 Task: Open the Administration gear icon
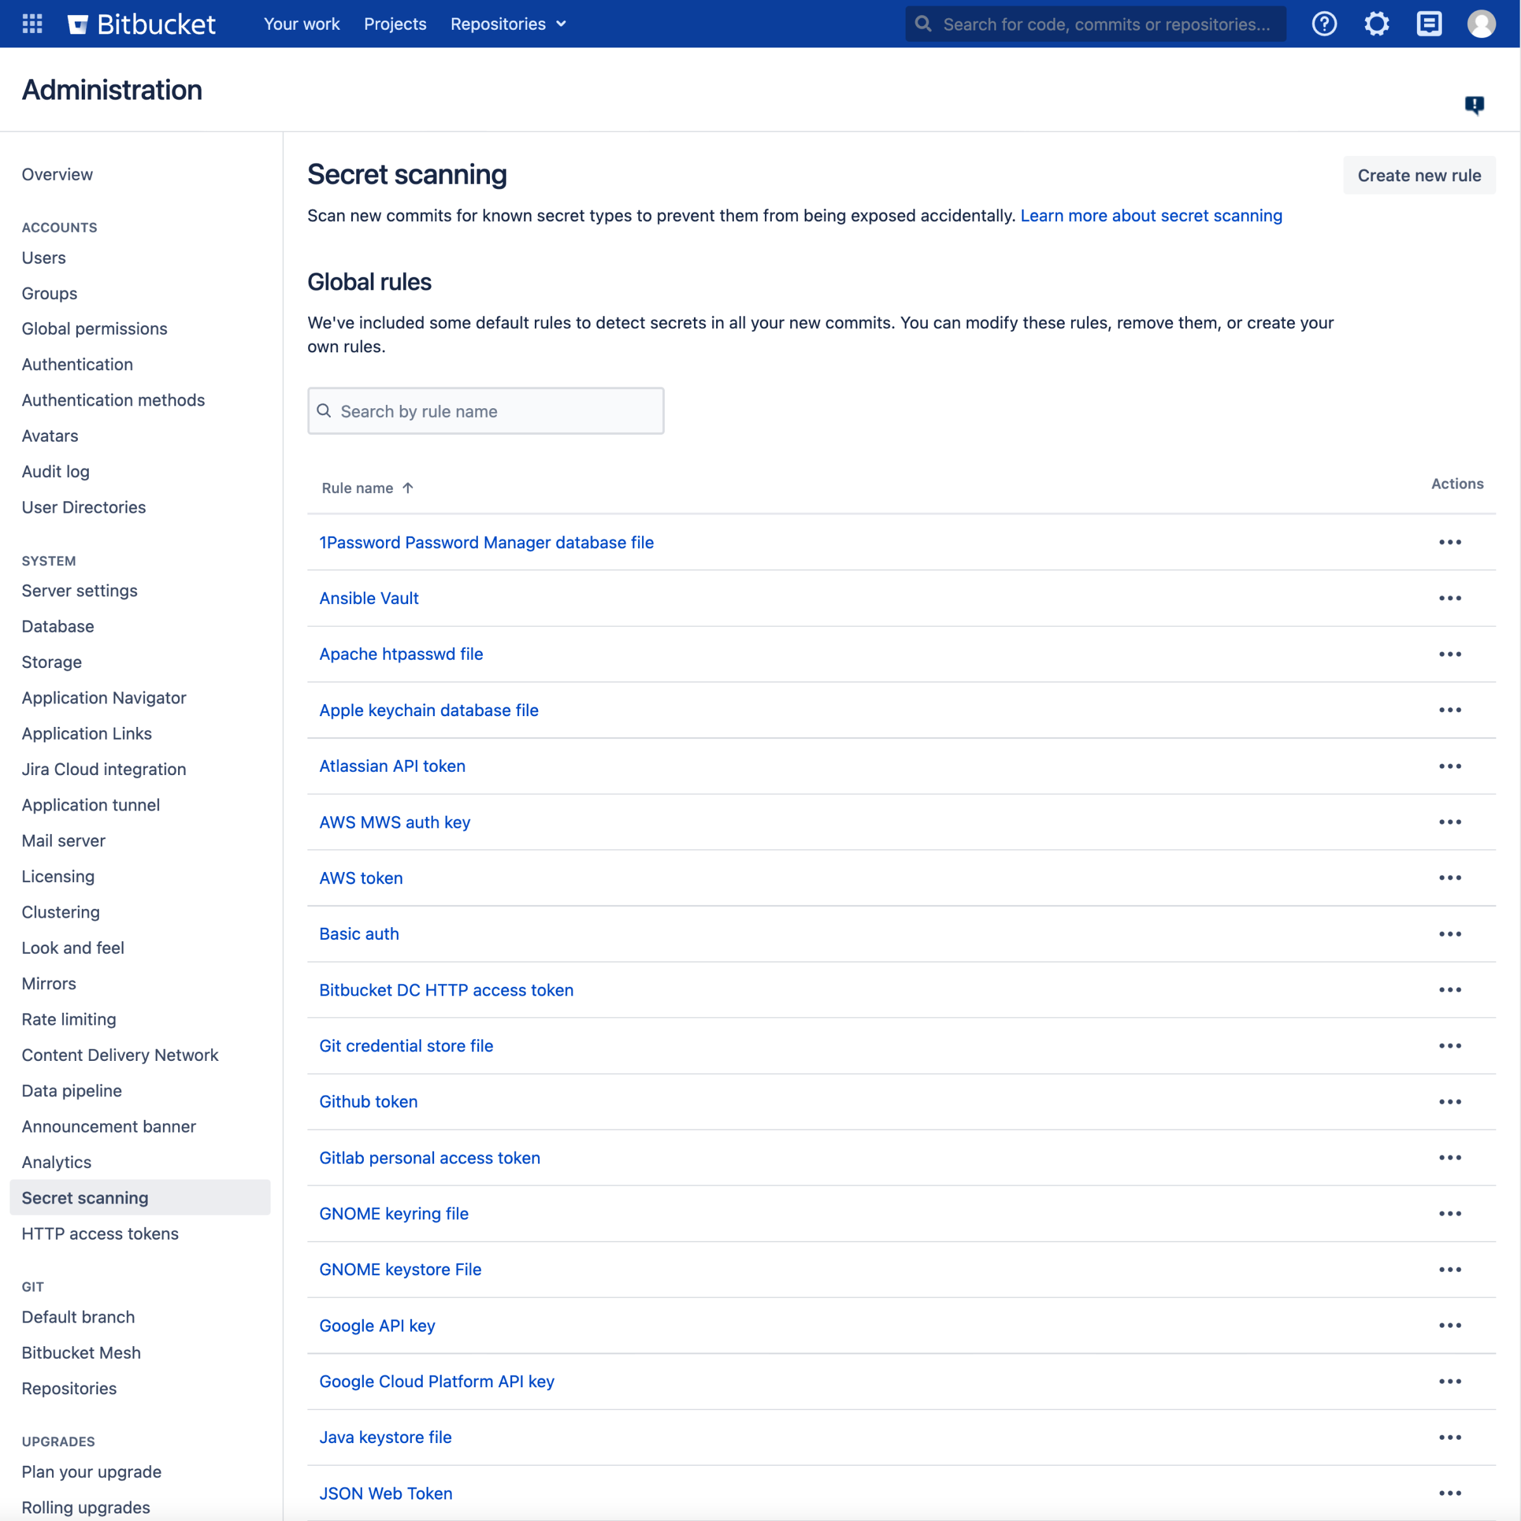tap(1377, 23)
